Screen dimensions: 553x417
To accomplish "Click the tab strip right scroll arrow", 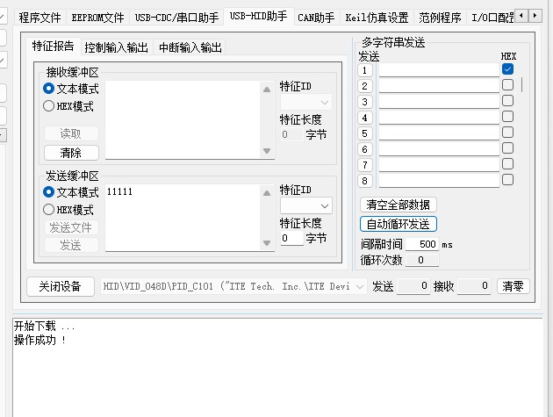I will coord(535,16).
